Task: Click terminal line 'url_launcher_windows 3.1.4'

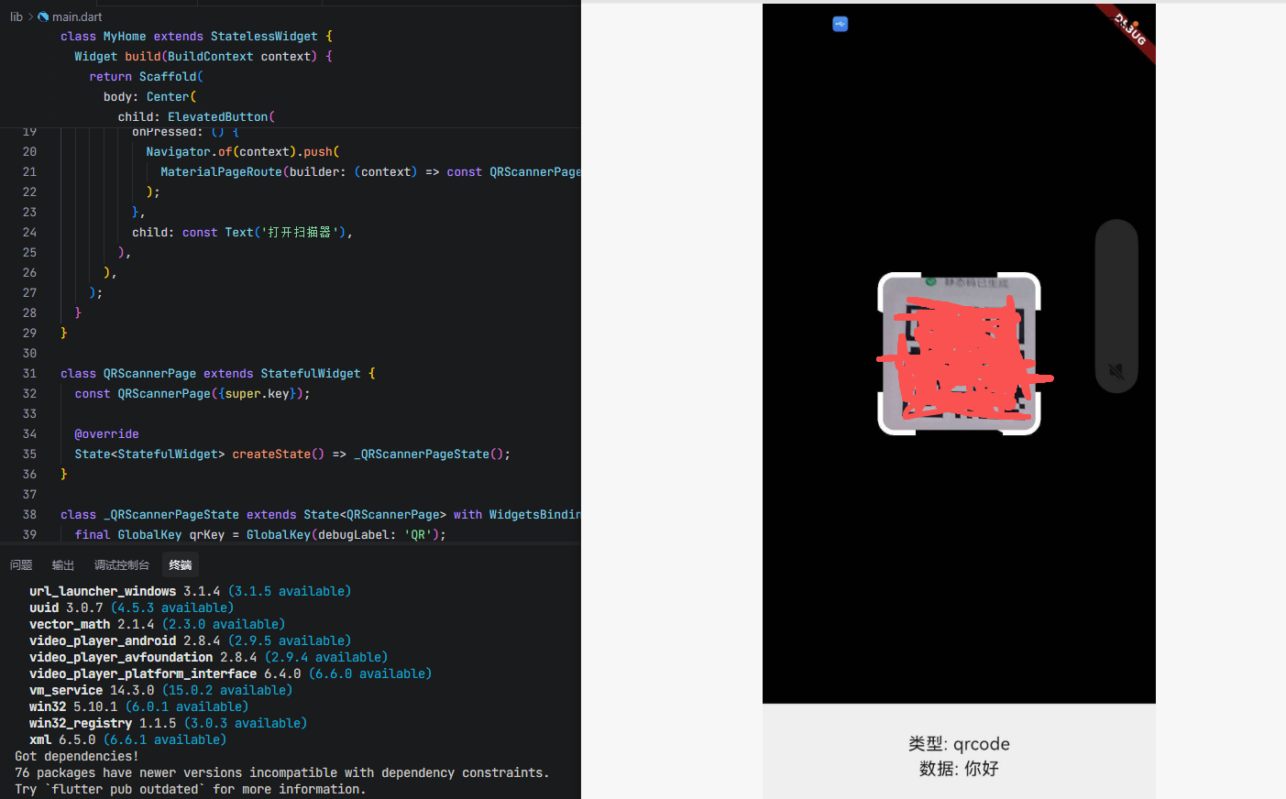Action: coord(190,592)
